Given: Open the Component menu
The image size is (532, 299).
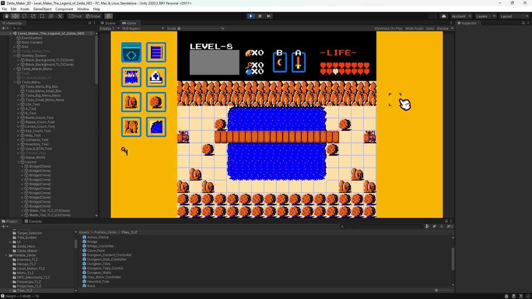Looking at the screenshot, I should [64, 9].
